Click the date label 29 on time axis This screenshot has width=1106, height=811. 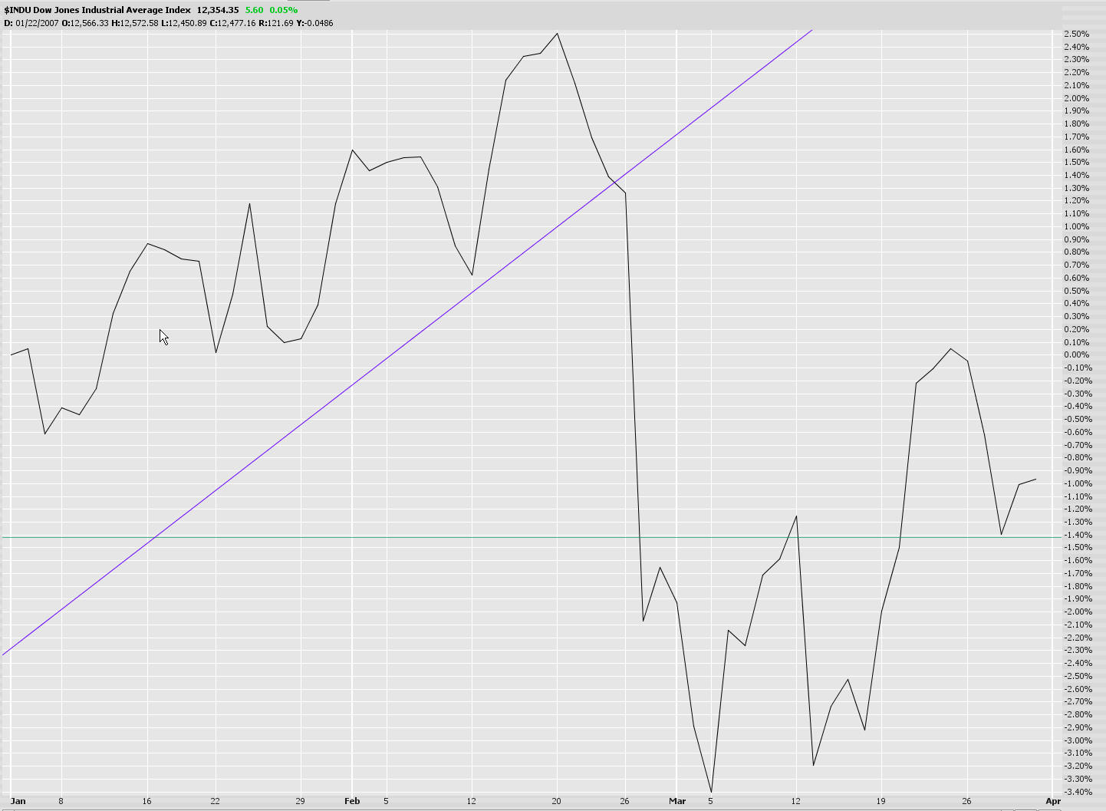pos(301,801)
